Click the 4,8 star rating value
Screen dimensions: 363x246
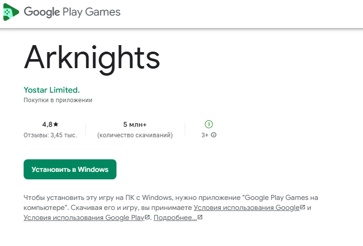click(x=50, y=124)
